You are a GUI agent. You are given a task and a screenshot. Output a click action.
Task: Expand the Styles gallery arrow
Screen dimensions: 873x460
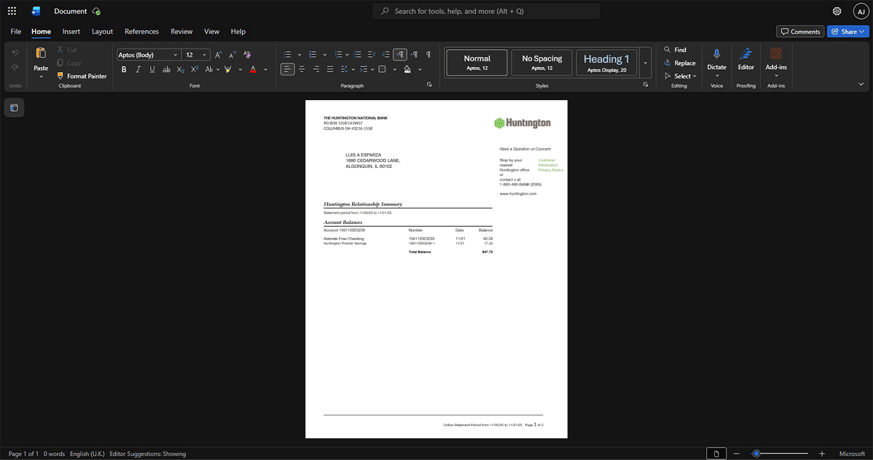[645, 63]
